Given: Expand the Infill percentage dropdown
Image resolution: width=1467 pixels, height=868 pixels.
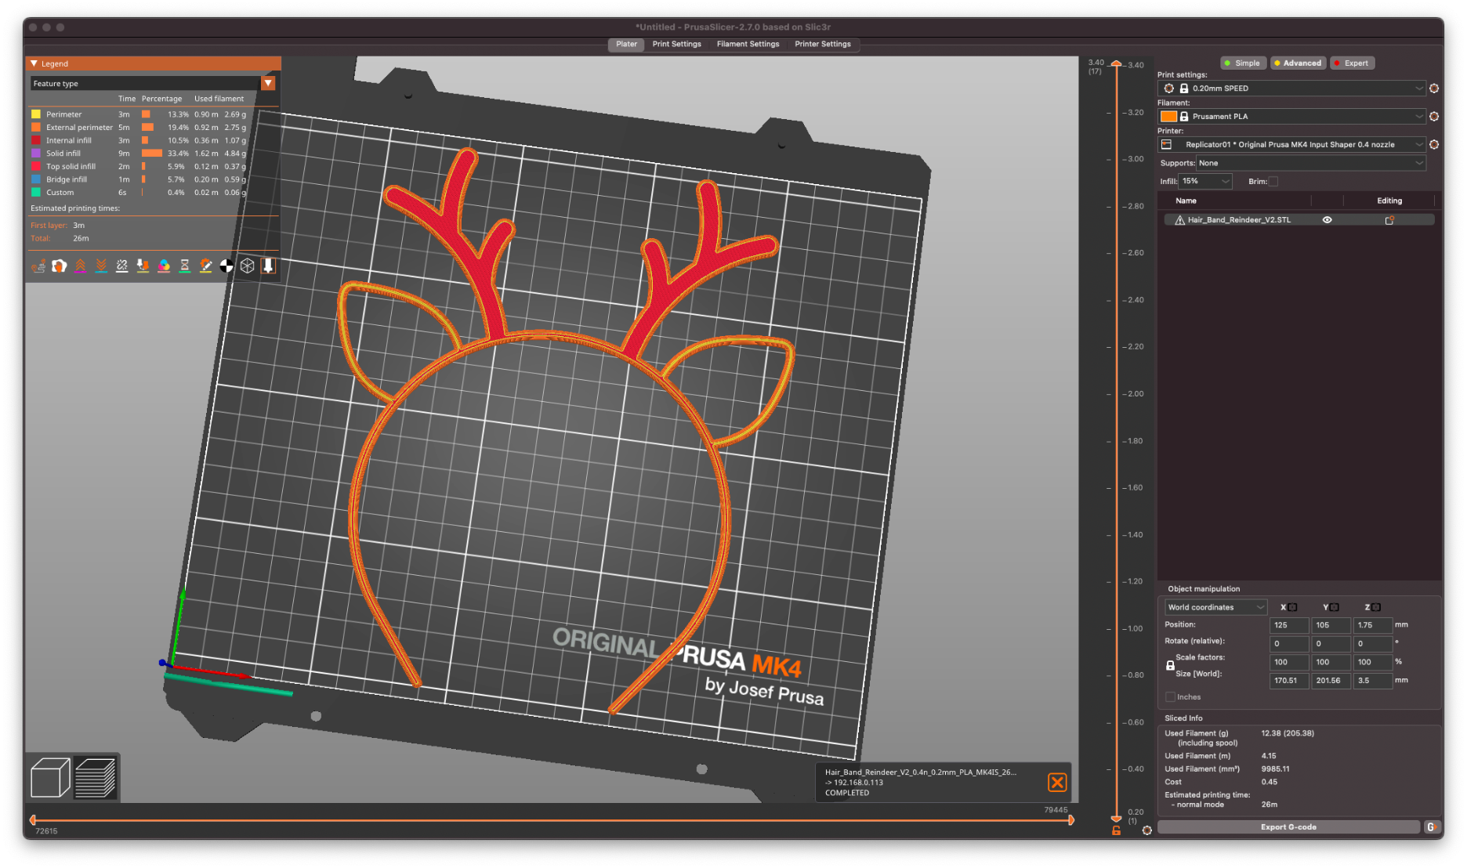Looking at the screenshot, I should click(x=1205, y=182).
